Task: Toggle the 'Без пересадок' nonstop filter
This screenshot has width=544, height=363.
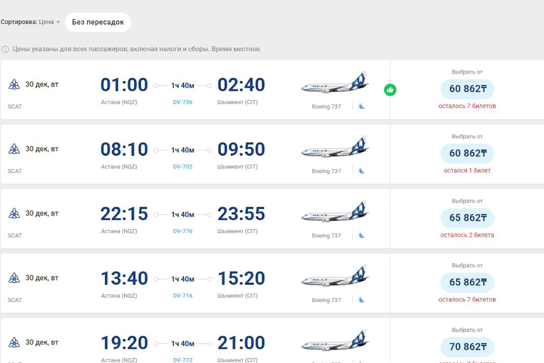Action: [x=98, y=22]
